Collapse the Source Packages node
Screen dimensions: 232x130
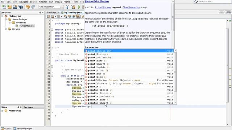(6, 19)
